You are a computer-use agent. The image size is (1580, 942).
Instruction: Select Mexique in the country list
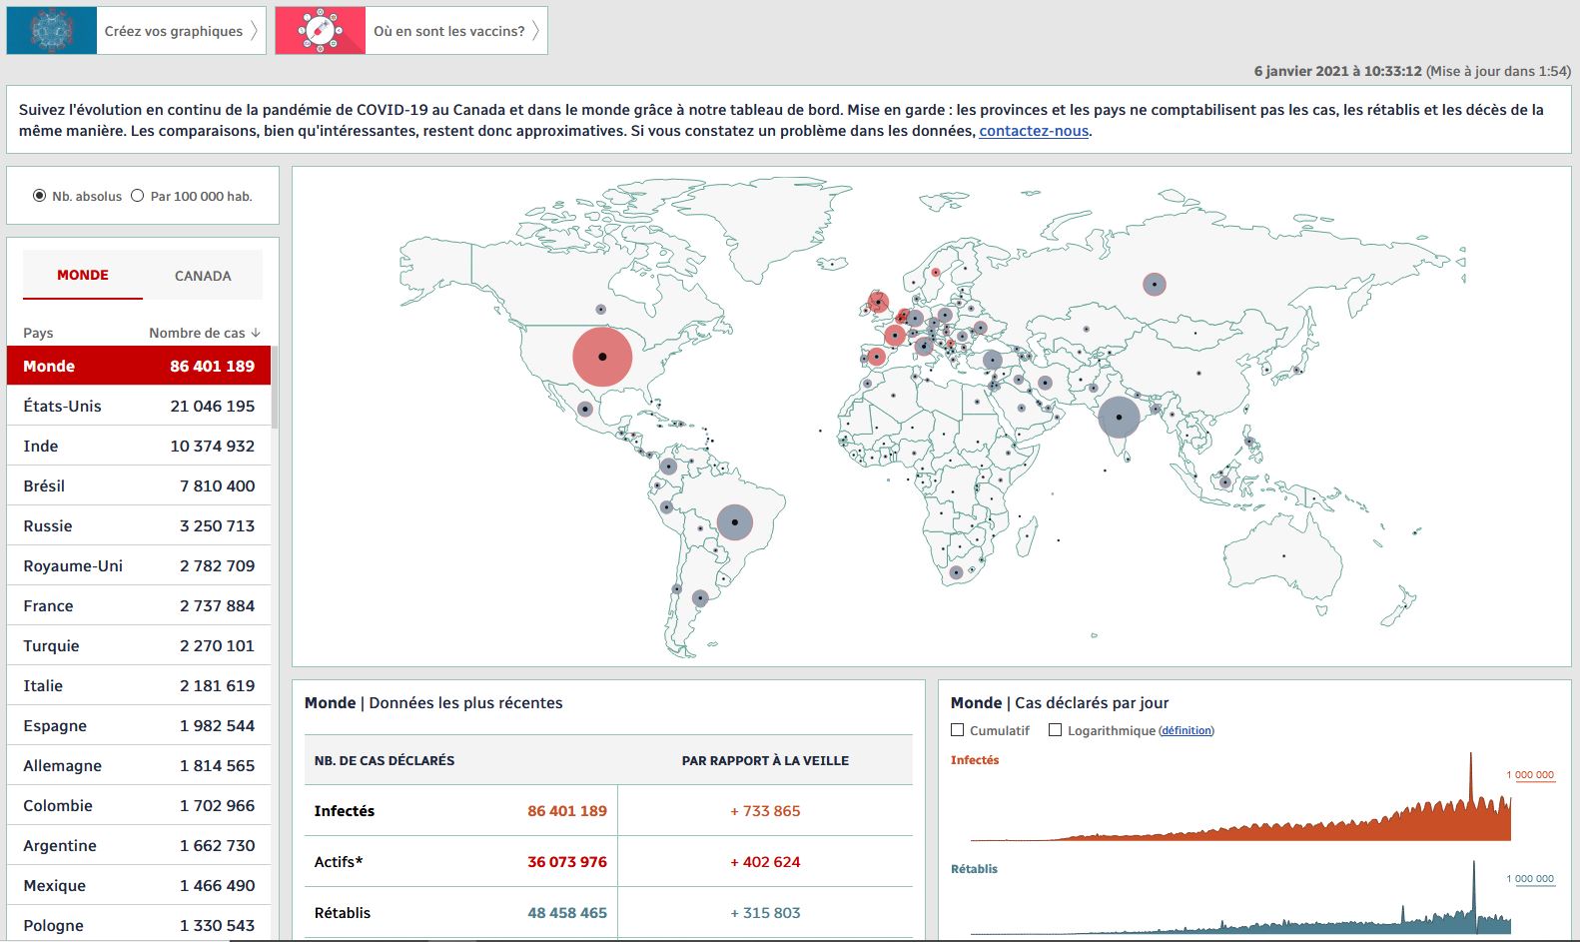point(139,885)
